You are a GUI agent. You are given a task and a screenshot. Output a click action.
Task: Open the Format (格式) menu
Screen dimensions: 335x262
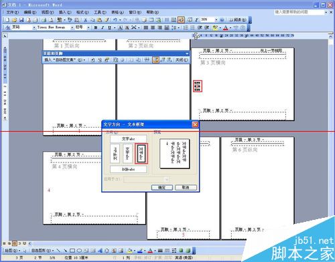(x=82, y=12)
